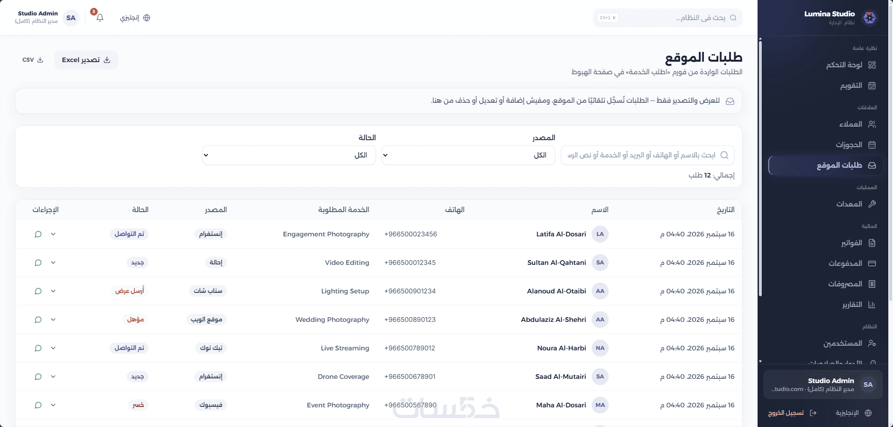Viewport: 893px width, 427px height.
Task: Click the تصدير Excel export button
Action: tap(86, 60)
